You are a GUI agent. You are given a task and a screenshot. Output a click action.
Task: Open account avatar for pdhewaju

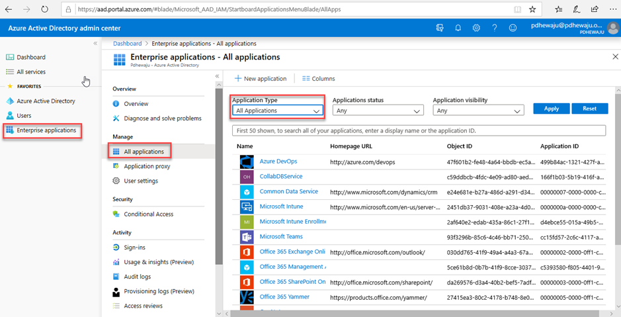614,28
